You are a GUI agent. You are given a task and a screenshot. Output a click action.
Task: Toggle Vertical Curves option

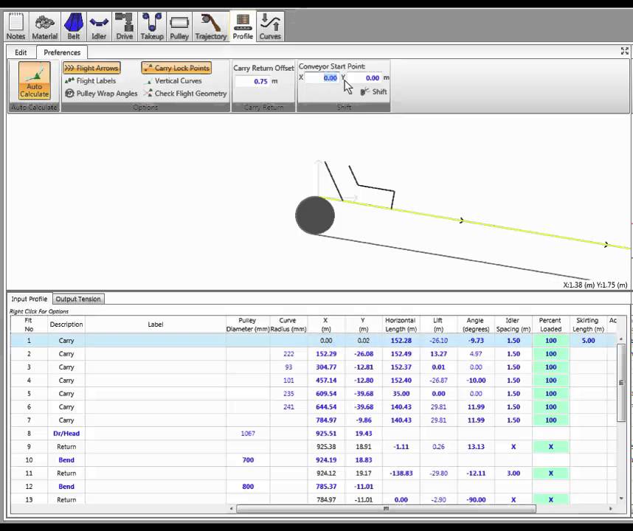[x=173, y=80]
